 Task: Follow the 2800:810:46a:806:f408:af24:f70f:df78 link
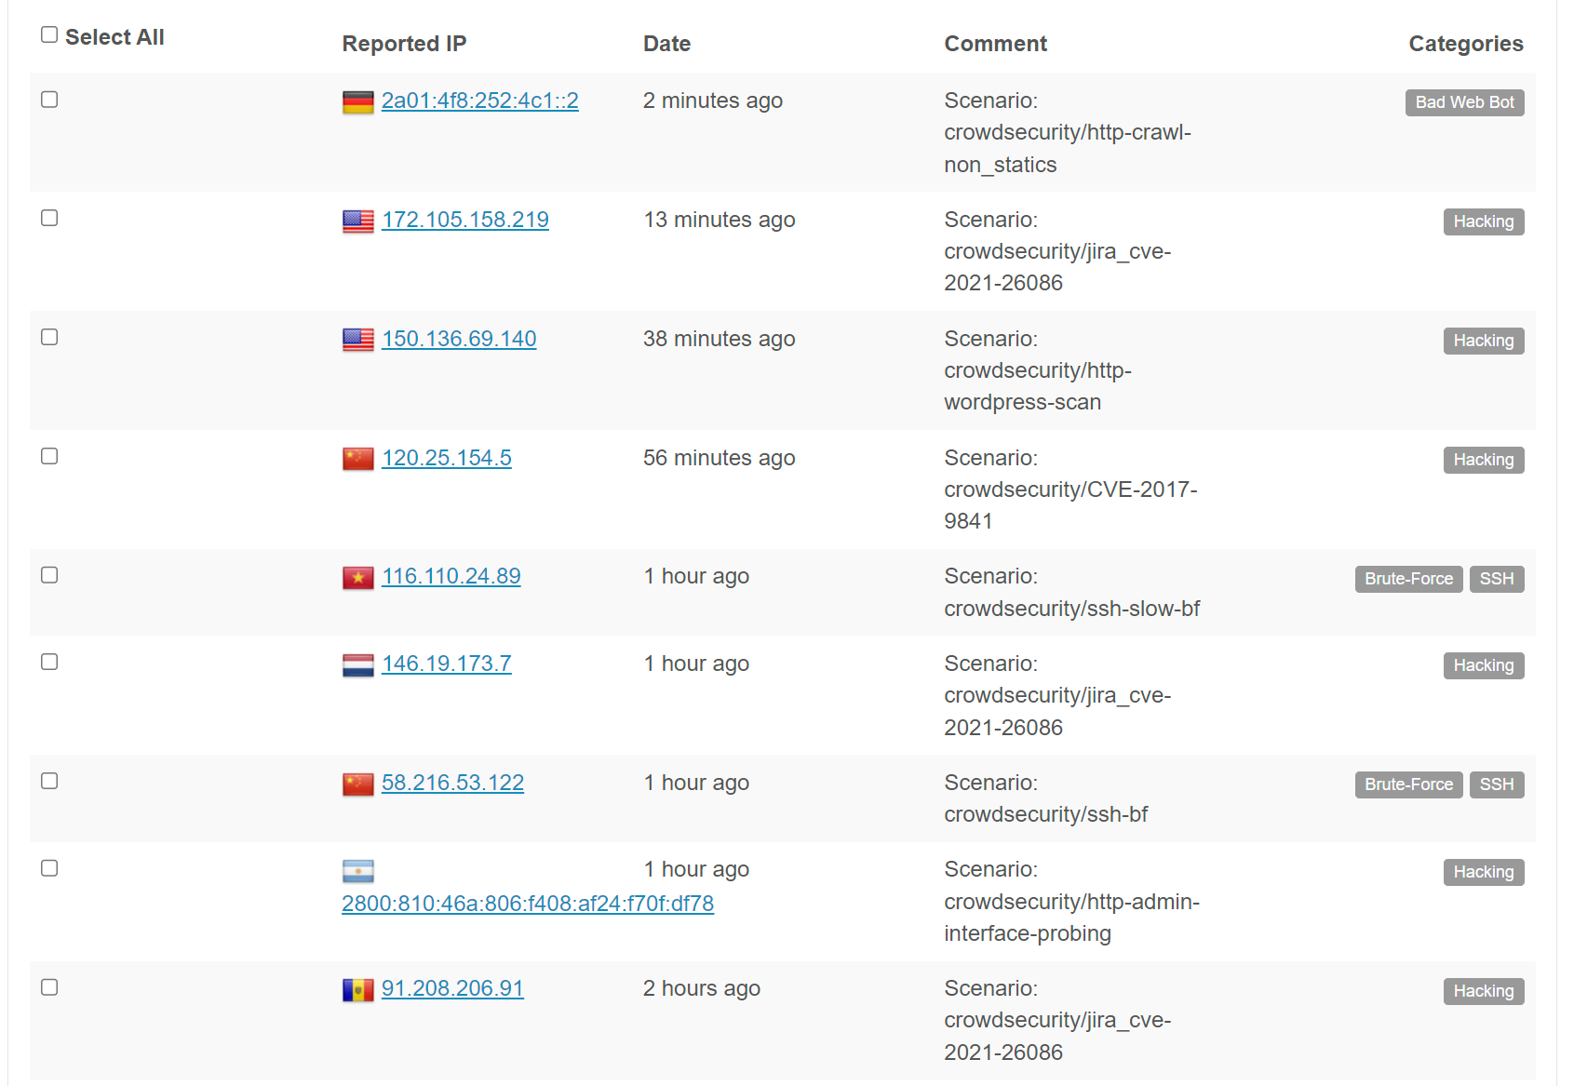point(527,904)
